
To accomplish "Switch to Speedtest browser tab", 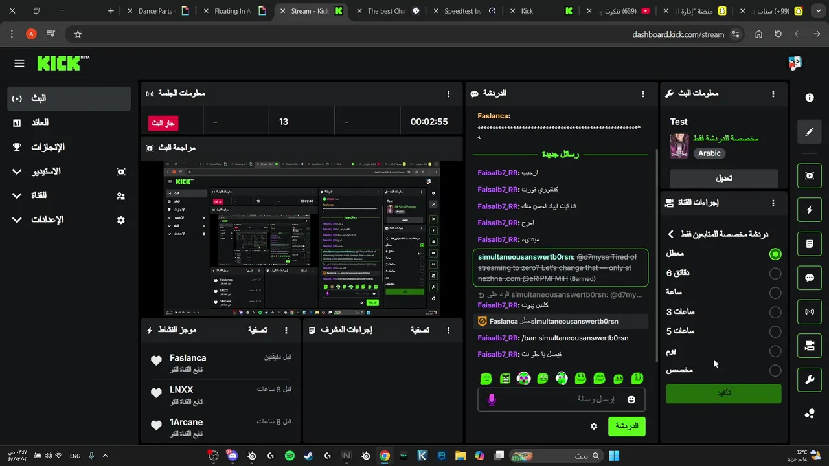I will pyautogui.click(x=464, y=11).
